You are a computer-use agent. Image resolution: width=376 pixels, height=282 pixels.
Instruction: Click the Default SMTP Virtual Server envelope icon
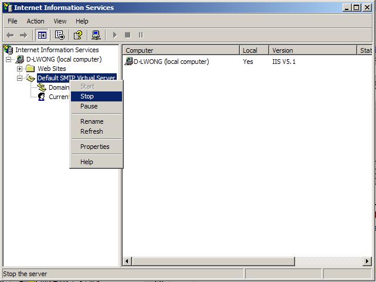coord(31,78)
